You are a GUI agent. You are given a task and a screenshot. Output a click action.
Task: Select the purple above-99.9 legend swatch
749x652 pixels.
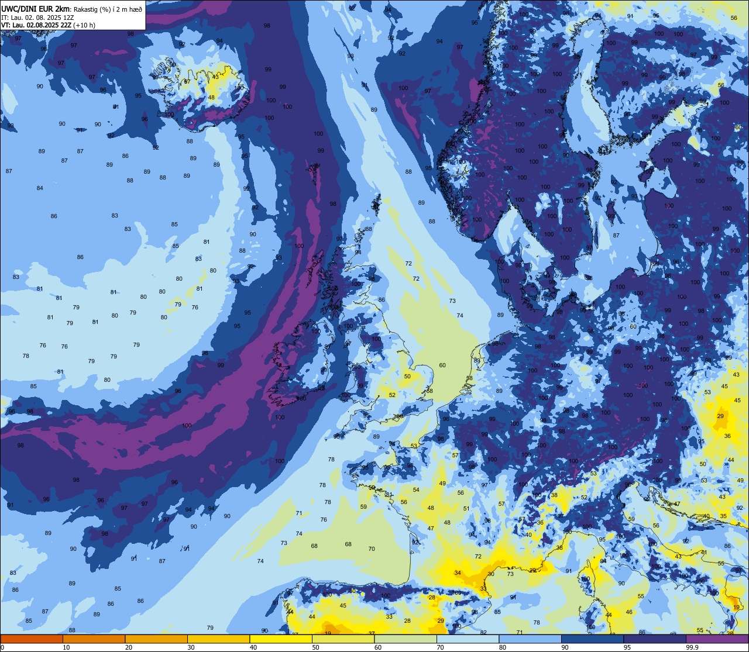point(717,639)
